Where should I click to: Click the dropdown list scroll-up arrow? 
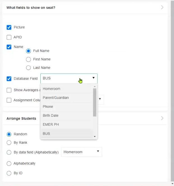[x=95, y=87]
